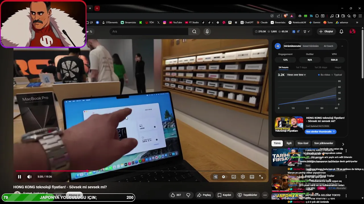The height and width of the screenshot is (204, 364).
Task: Open YouTube notifications bell
Action: click(342, 31)
